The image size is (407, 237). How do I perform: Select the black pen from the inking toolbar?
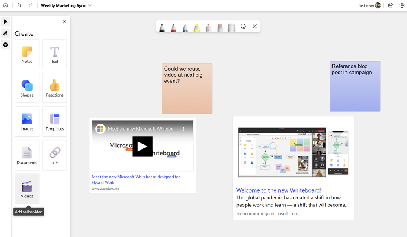162,27
